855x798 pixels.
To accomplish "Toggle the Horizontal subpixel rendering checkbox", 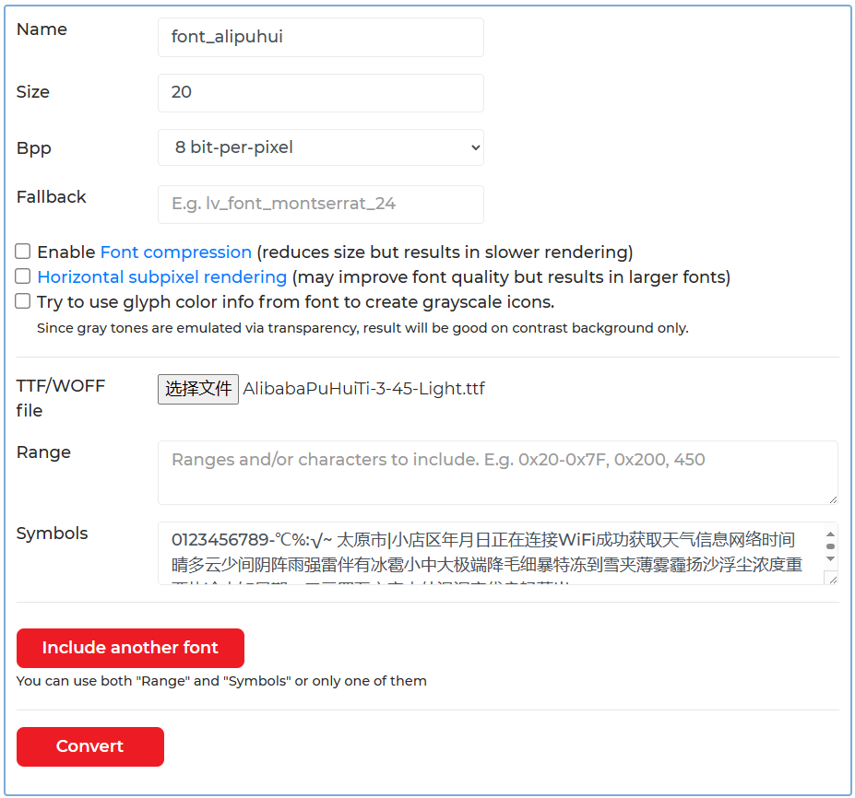I will [x=23, y=276].
